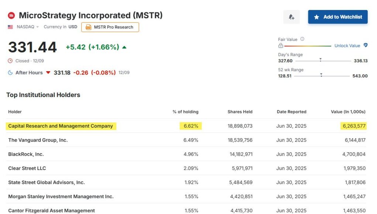The image size is (377, 214).
Task: Click the Day's Range slider marker
Action: click(320, 59)
